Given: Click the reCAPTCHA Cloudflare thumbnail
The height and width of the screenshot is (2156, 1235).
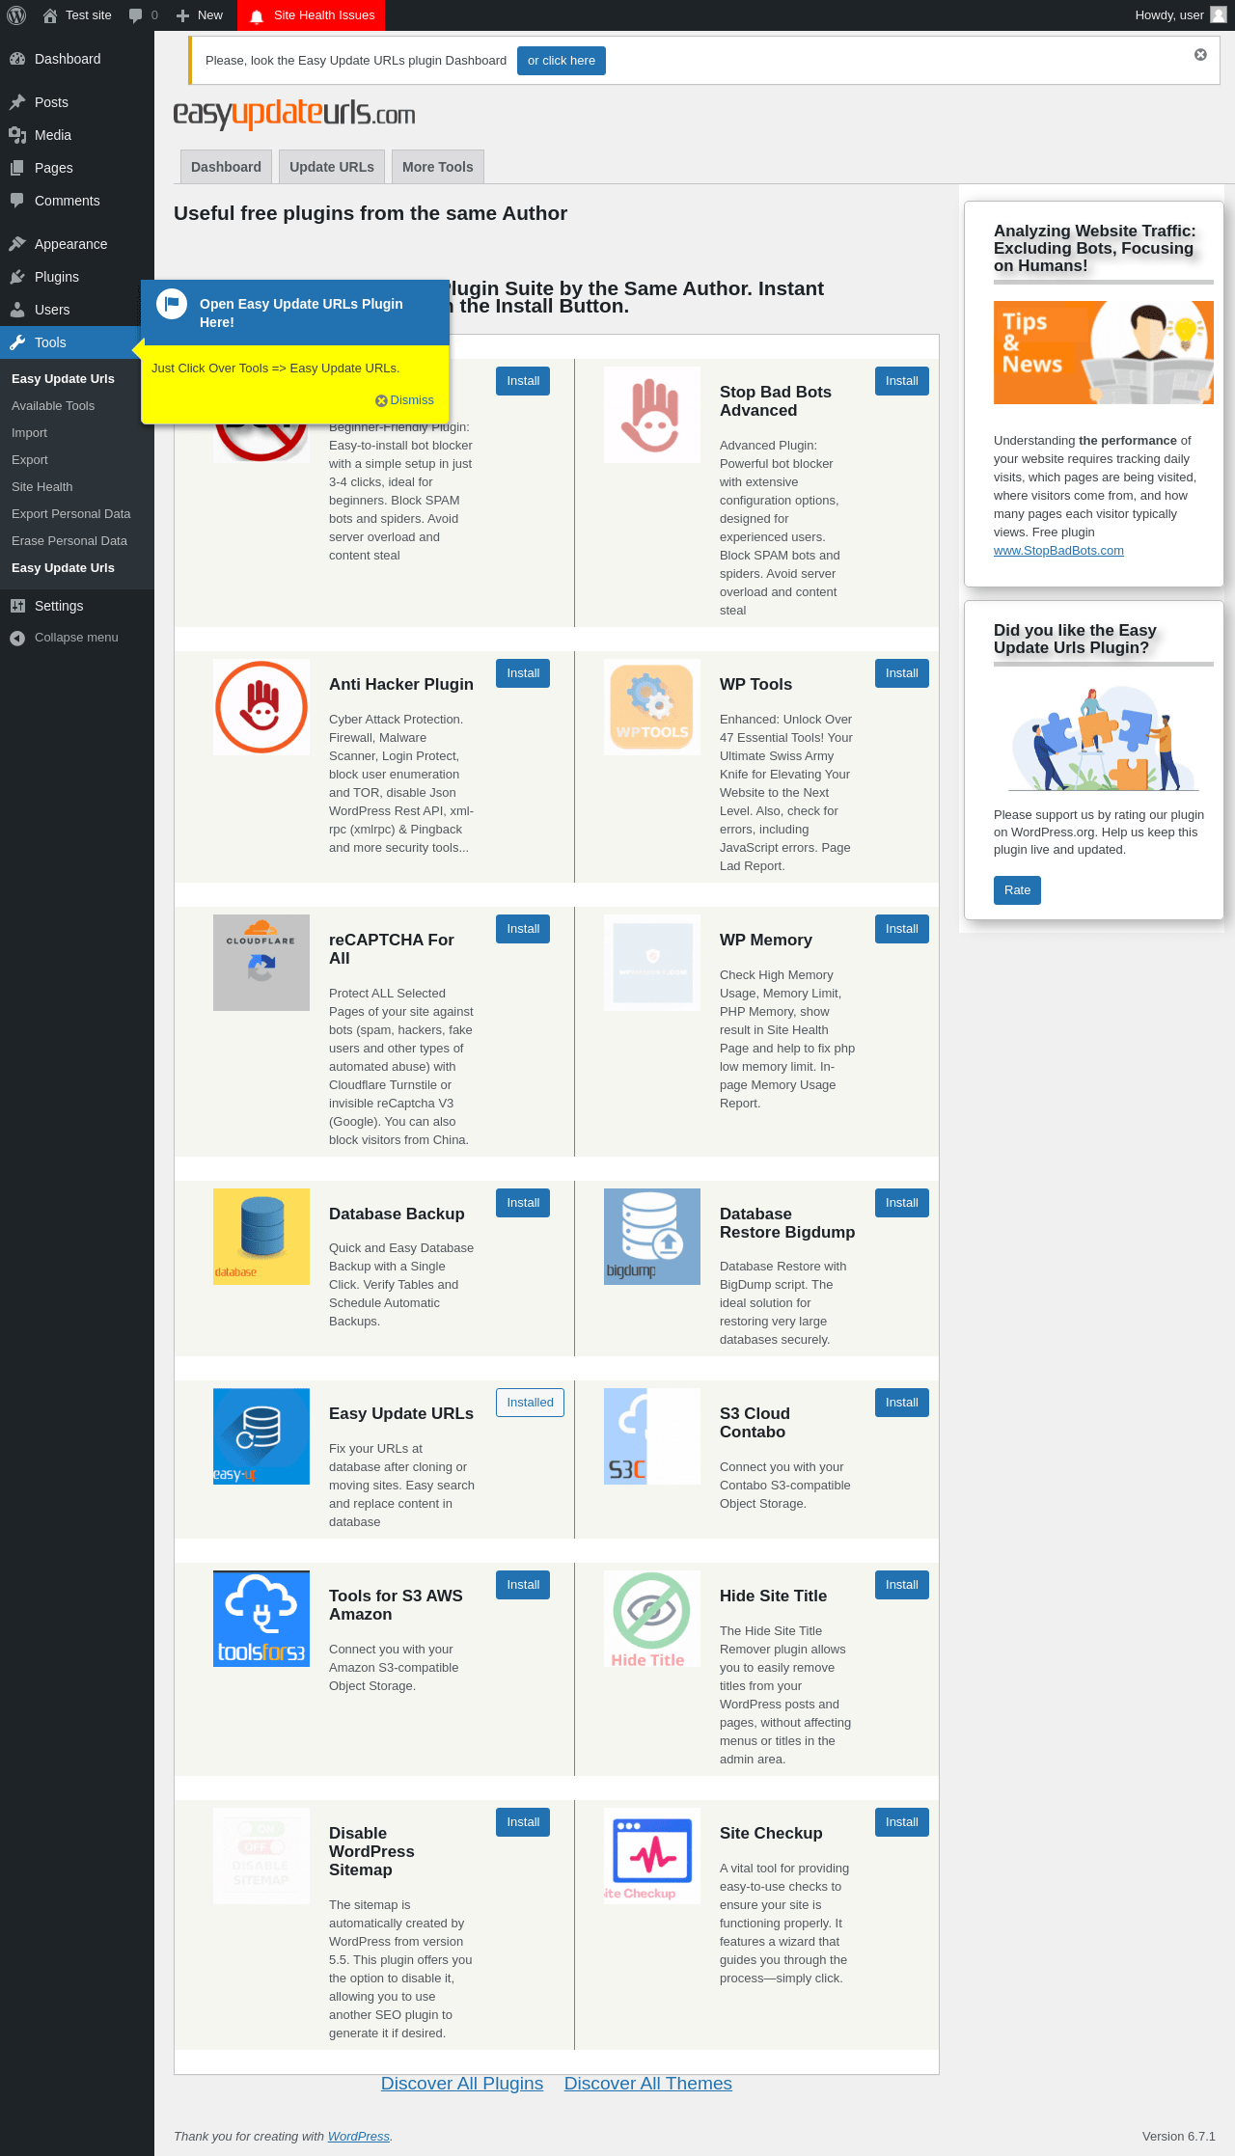Looking at the screenshot, I should point(261,963).
